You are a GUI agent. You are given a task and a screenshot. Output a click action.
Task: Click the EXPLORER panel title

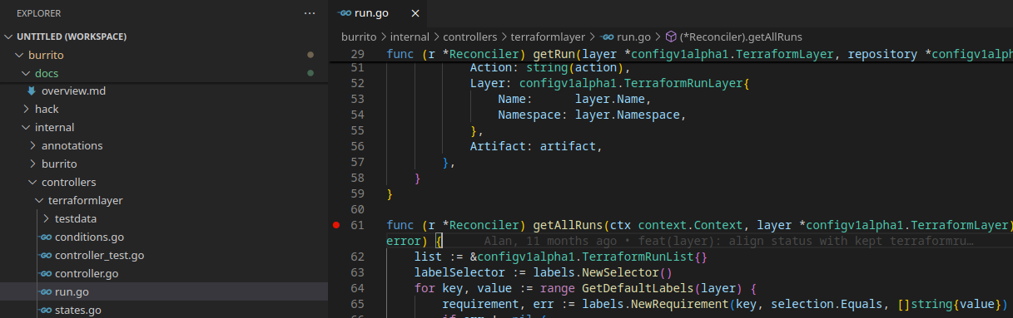[x=38, y=13]
